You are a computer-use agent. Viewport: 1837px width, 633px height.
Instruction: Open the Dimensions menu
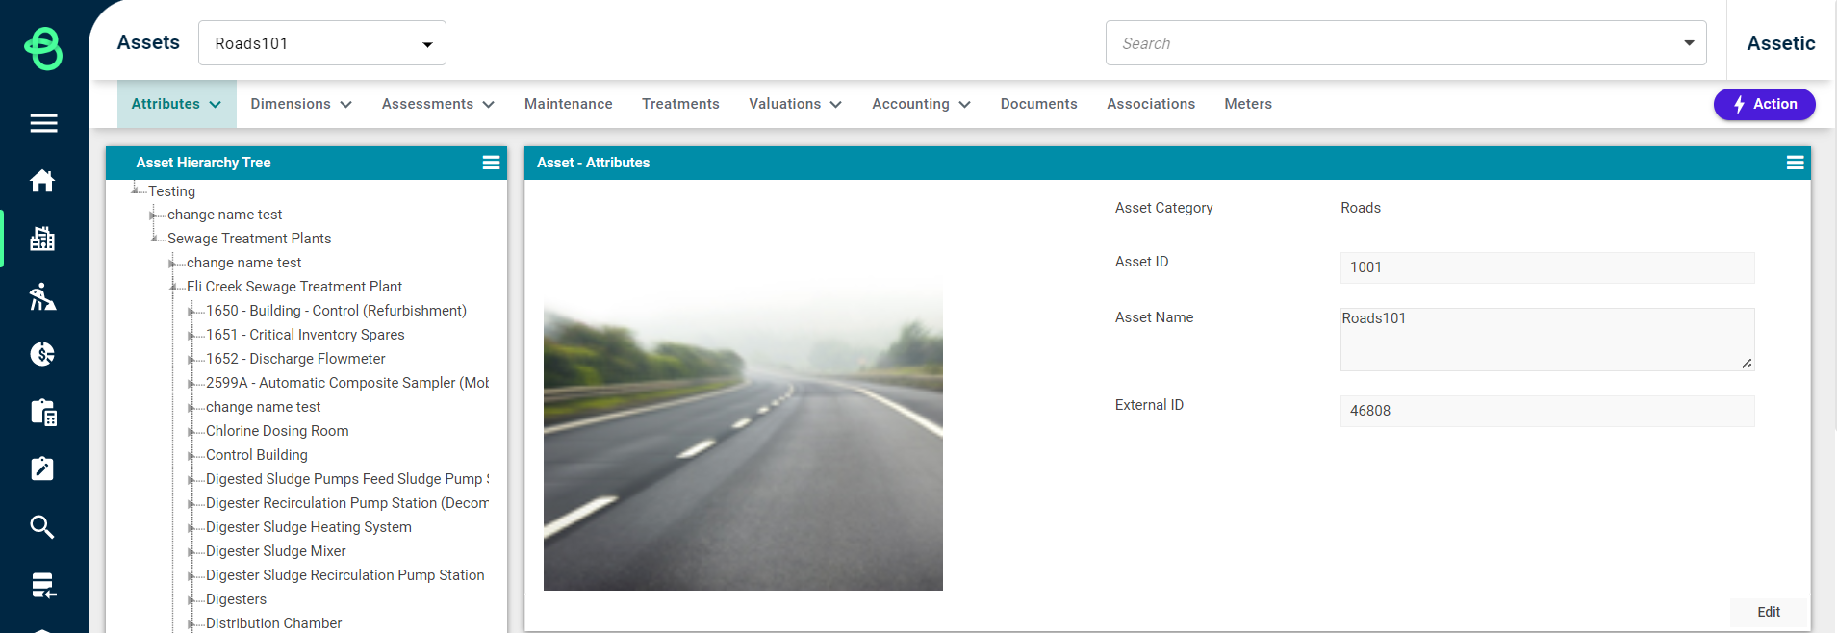coord(301,104)
